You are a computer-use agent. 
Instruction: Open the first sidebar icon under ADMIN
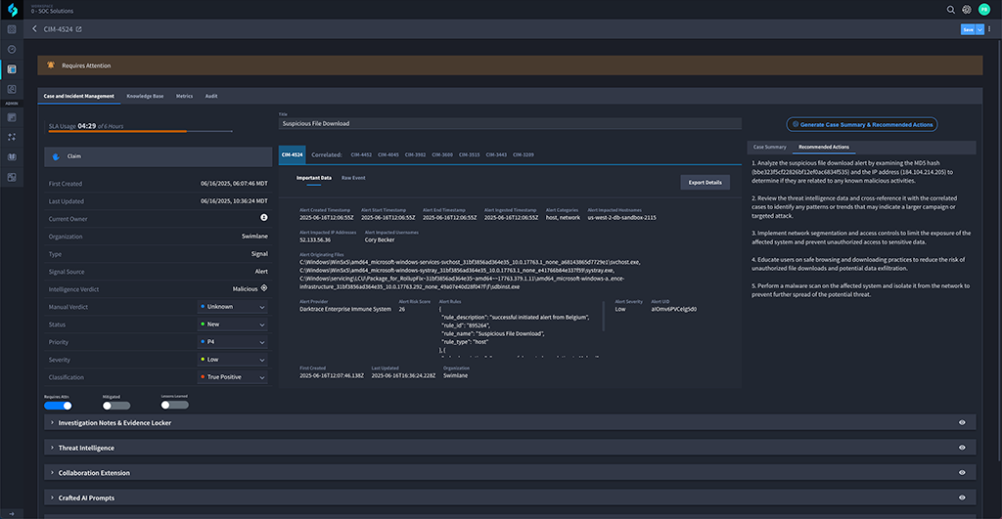point(12,117)
